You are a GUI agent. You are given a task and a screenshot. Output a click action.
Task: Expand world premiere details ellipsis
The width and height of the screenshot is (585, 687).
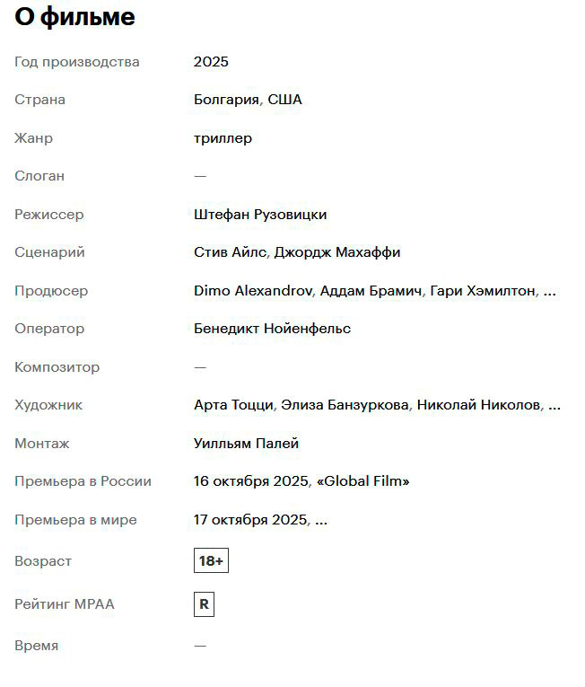tap(320, 521)
